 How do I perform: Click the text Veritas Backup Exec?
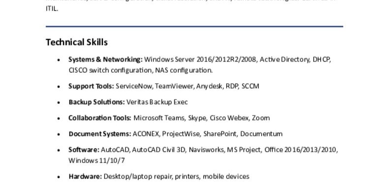click(157, 102)
